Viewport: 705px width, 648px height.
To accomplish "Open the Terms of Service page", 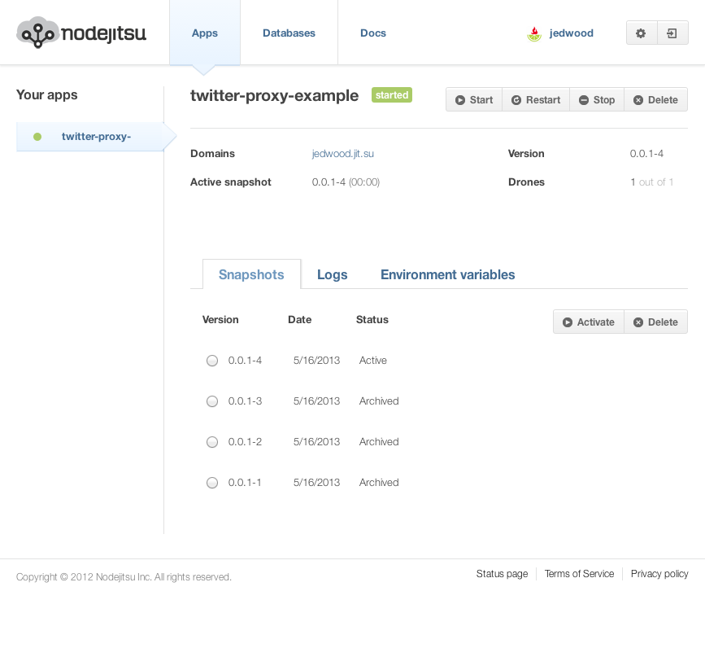I will (x=579, y=574).
